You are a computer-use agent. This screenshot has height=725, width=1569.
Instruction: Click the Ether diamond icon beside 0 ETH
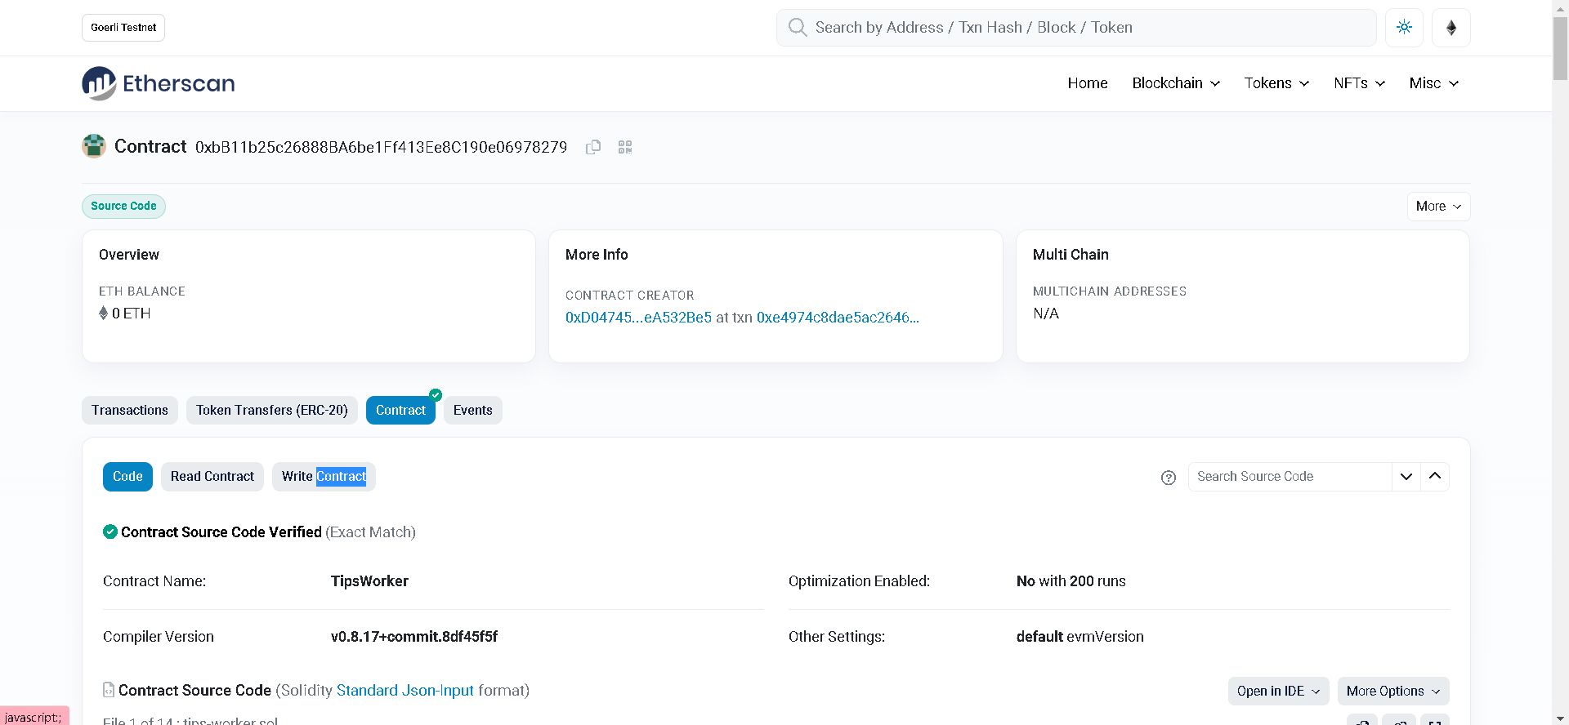click(x=104, y=314)
